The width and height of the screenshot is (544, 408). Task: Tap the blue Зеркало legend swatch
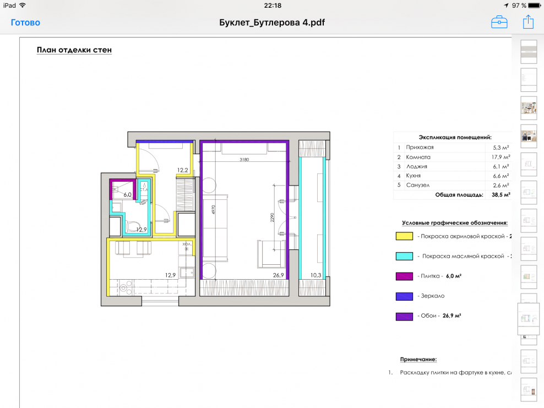(x=404, y=296)
